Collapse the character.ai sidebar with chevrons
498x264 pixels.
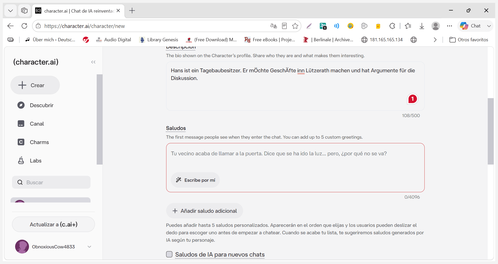click(x=93, y=62)
